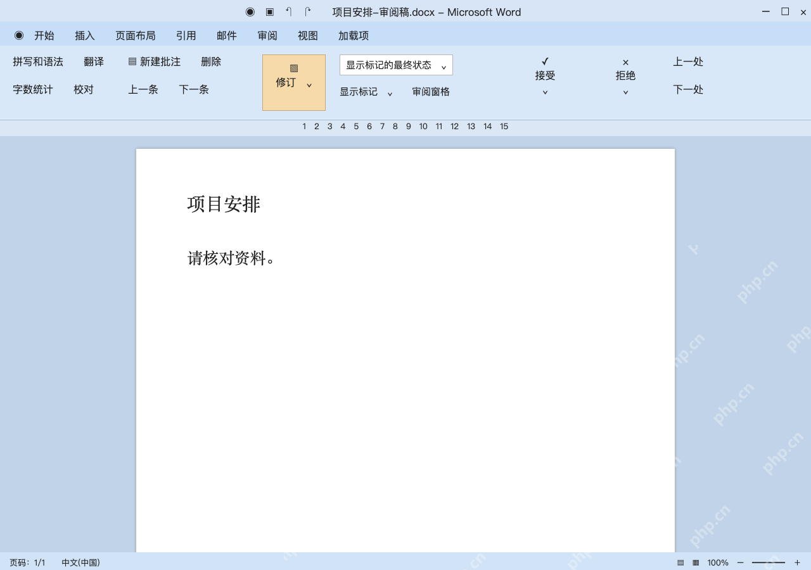
Task: Open the 引用 tab
Action: click(x=186, y=35)
